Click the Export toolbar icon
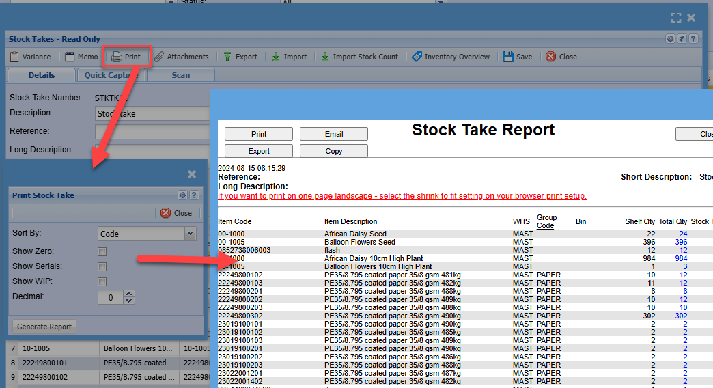The image size is (713, 388). tap(227, 57)
